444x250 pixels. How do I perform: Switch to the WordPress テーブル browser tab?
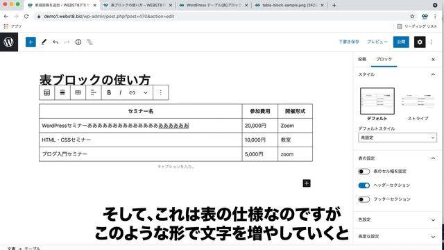click(214, 5)
